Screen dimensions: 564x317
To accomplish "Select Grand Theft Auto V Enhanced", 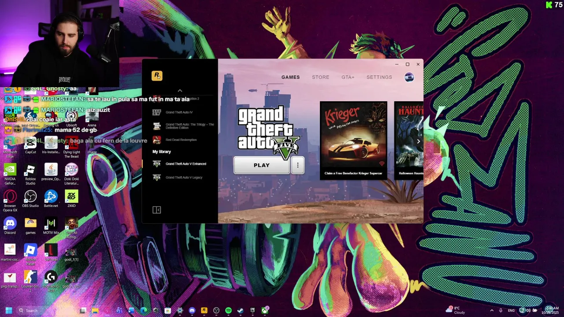I will [x=180, y=164].
